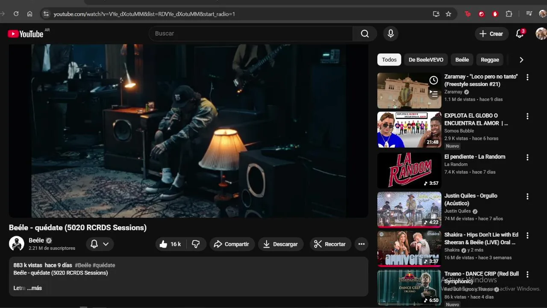
Task: Click the video player frame
Action: (188, 130)
